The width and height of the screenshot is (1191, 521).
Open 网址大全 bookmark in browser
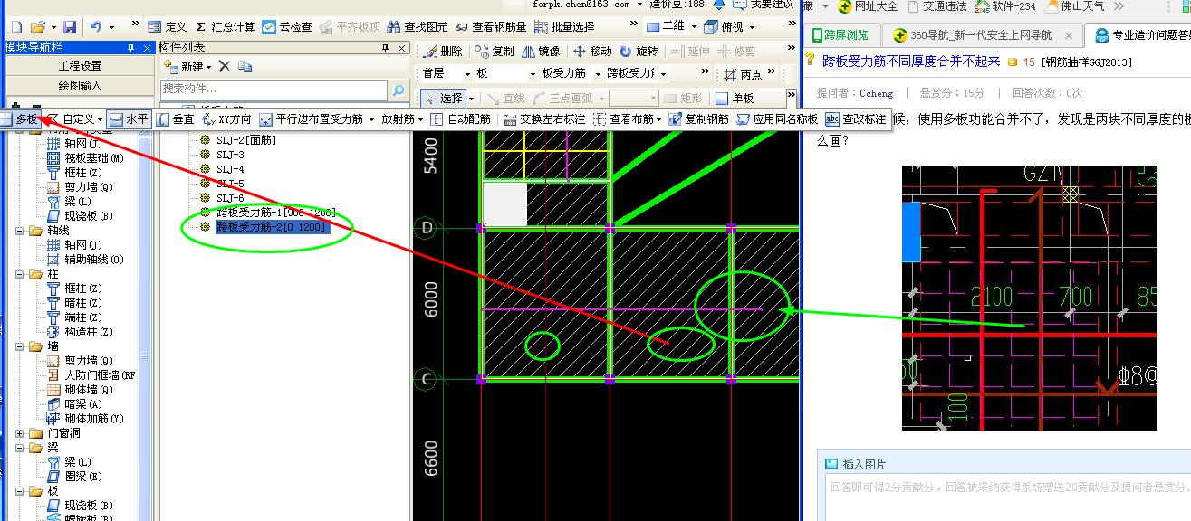click(868, 6)
